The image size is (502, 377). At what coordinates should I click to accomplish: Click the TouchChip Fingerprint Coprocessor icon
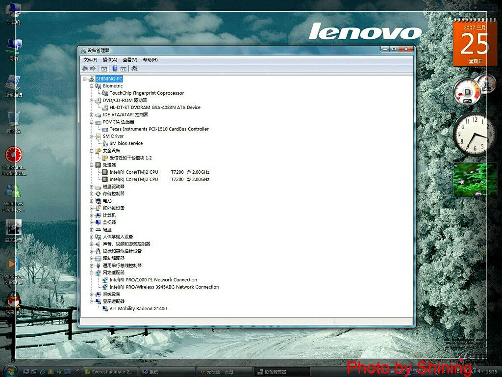click(x=104, y=93)
